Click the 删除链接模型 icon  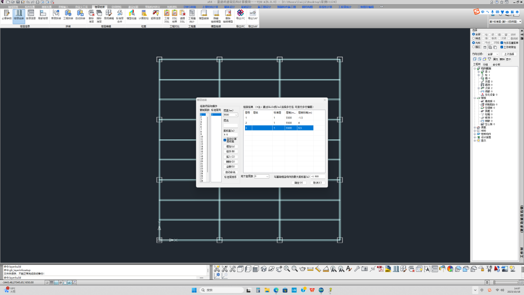pyautogui.click(x=228, y=16)
